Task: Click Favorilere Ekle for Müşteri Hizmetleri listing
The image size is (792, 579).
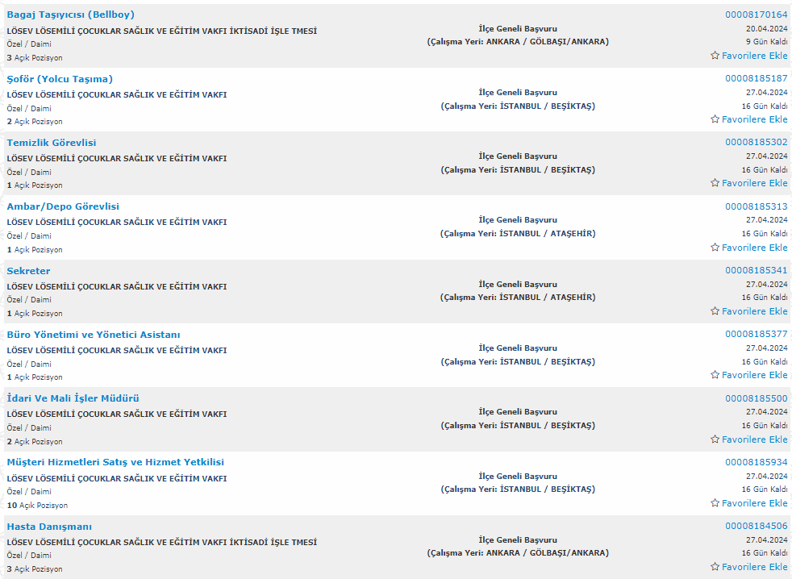Action: (754, 503)
